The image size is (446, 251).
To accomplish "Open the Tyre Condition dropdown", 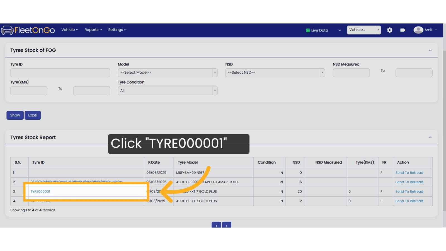I will point(168,91).
